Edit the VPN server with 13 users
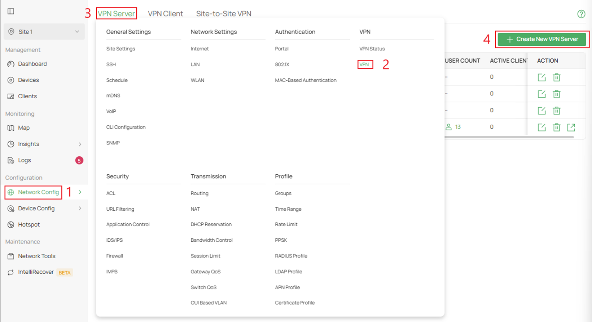Image resolution: width=592 pixels, height=322 pixels. (541, 127)
